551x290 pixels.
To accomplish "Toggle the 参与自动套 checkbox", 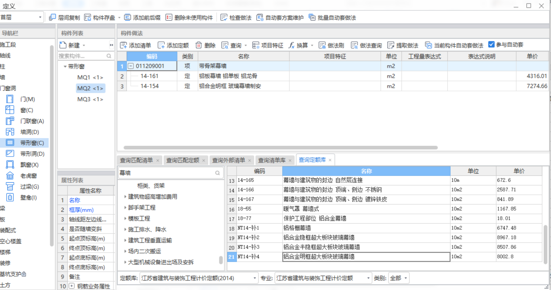I will click(492, 45).
